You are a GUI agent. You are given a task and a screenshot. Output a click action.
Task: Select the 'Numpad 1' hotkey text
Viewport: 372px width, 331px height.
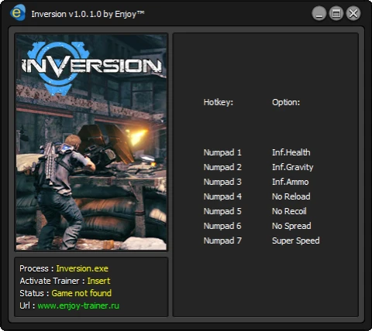click(222, 152)
